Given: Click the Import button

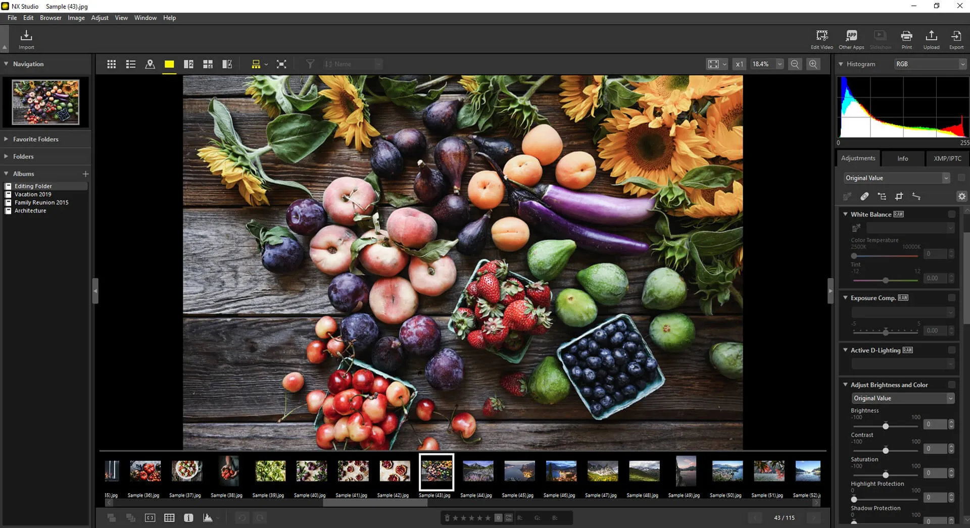Looking at the screenshot, I should point(26,39).
